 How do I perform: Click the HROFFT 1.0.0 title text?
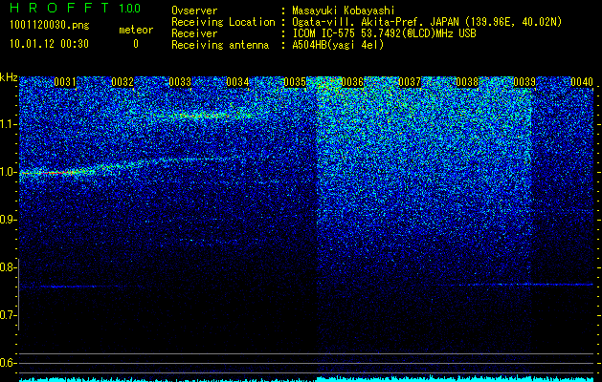click(x=75, y=8)
